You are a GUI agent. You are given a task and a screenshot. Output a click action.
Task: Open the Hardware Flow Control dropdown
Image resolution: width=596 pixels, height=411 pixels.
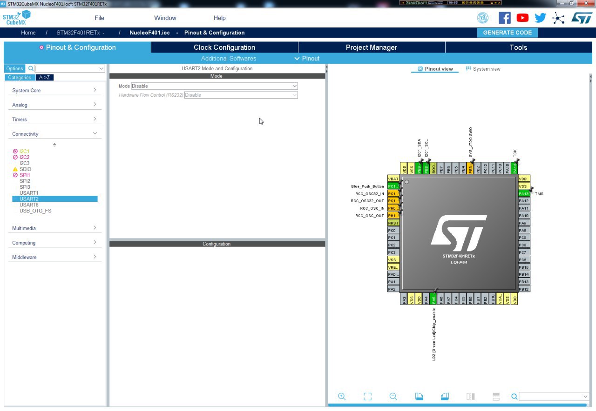coord(241,95)
